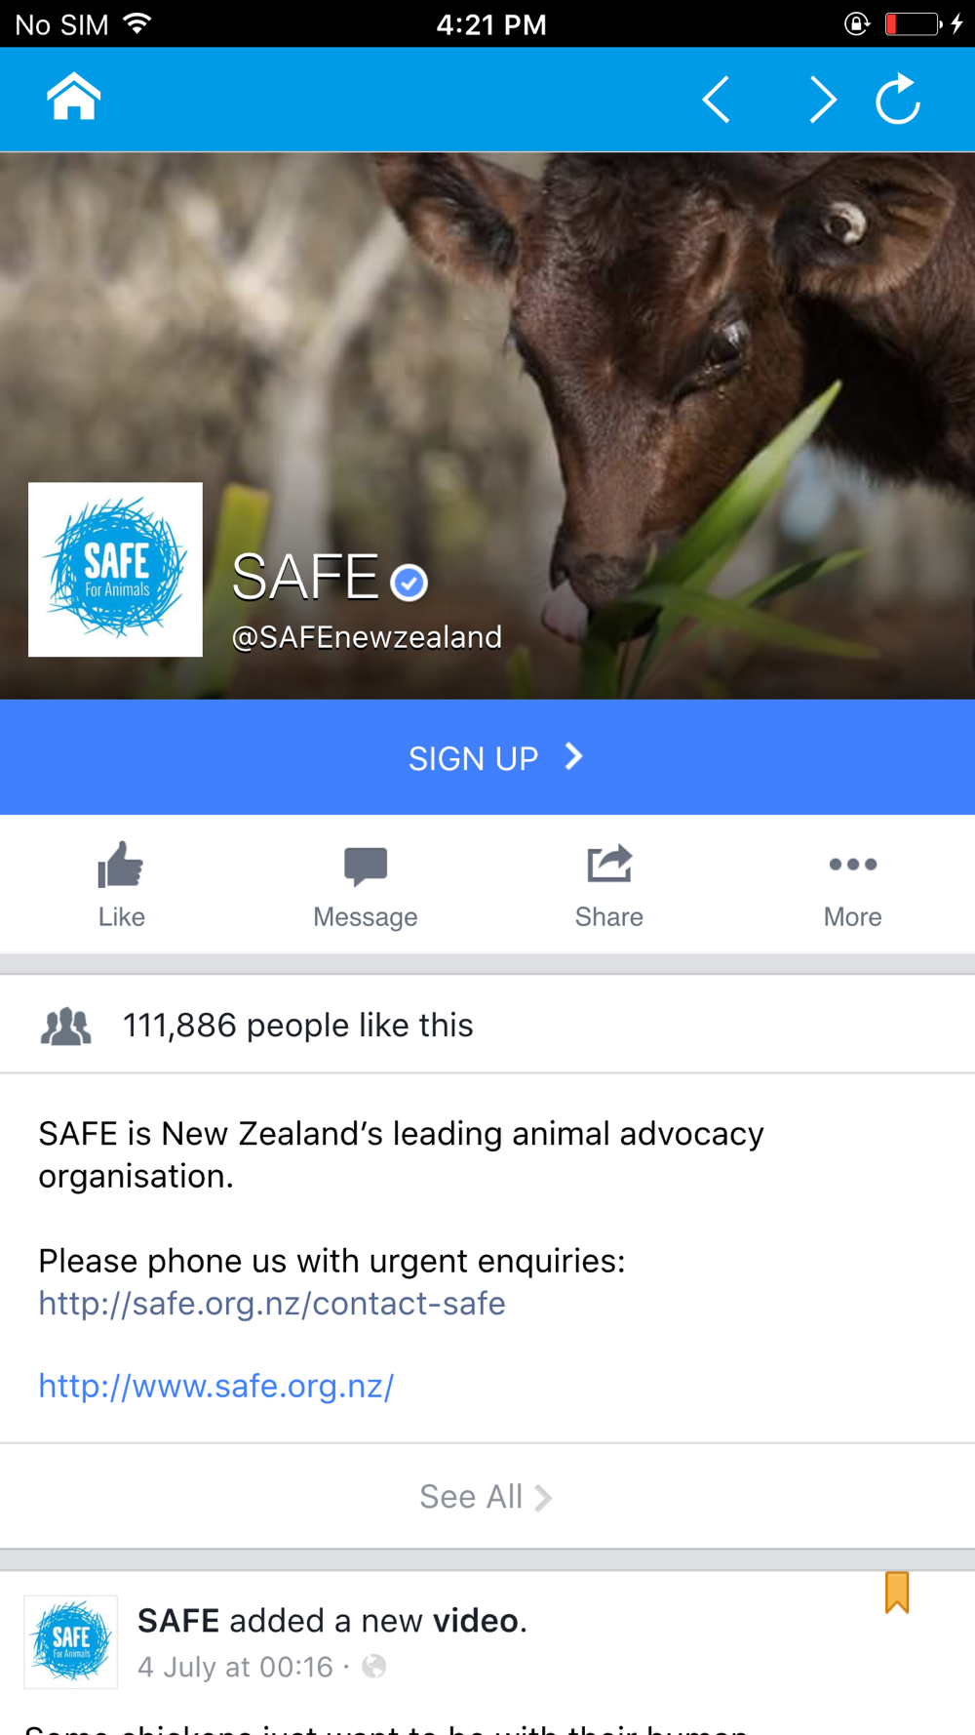The image size is (975, 1735).
Task: Open the www.safe.org.nz website link
Action: (216, 1386)
